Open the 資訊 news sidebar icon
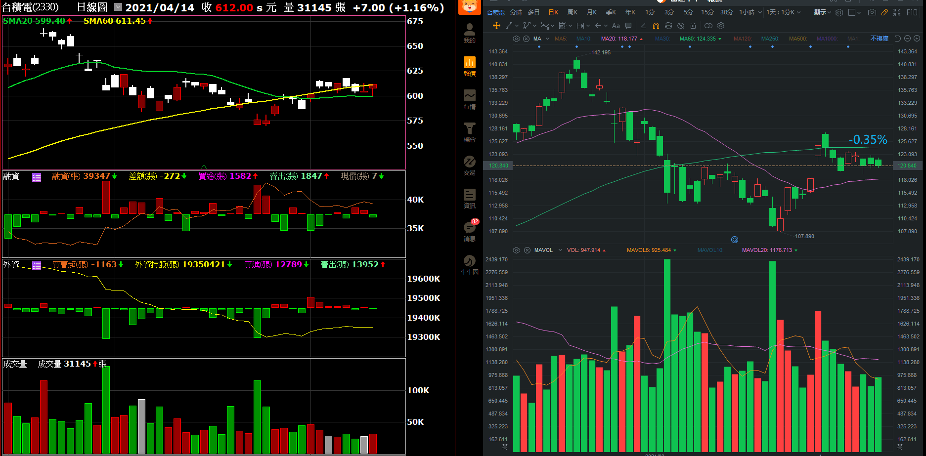The width and height of the screenshot is (926, 456). pyautogui.click(x=469, y=199)
